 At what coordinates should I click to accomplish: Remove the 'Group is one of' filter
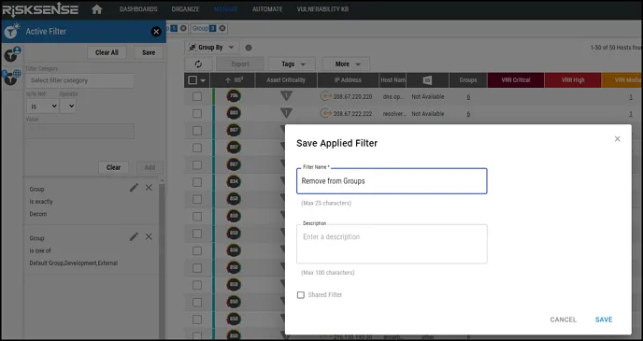click(x=149, y=236)
